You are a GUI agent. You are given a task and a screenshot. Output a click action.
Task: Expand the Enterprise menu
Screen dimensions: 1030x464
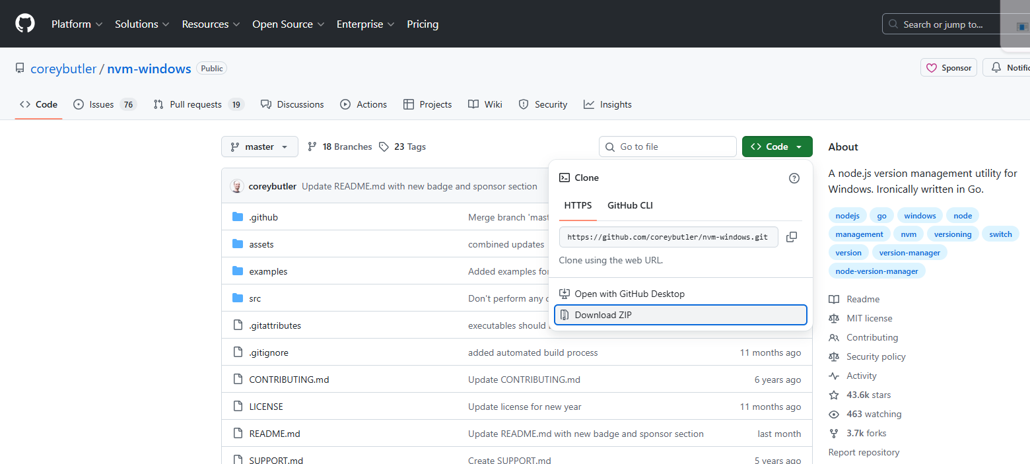pos(365,24)
